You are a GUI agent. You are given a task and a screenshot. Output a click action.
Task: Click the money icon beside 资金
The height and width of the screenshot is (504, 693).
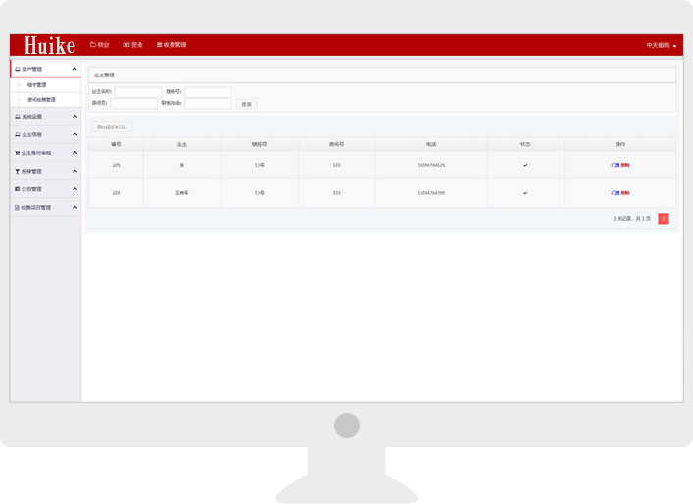(x=125, y=45)
